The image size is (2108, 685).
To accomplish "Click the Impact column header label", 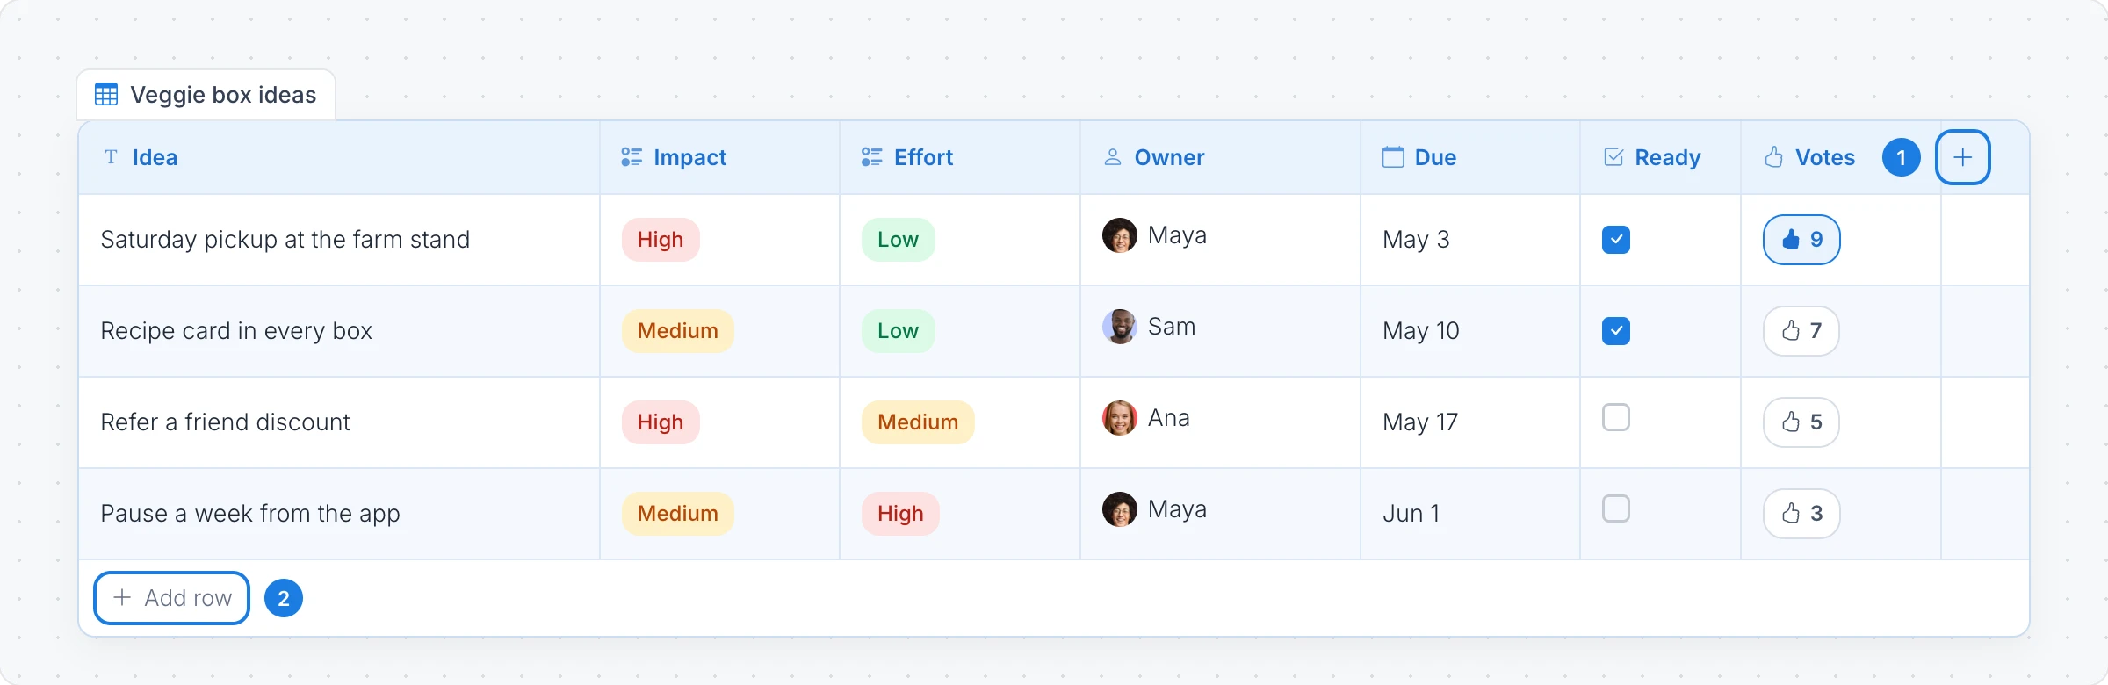I will point(690,157).
